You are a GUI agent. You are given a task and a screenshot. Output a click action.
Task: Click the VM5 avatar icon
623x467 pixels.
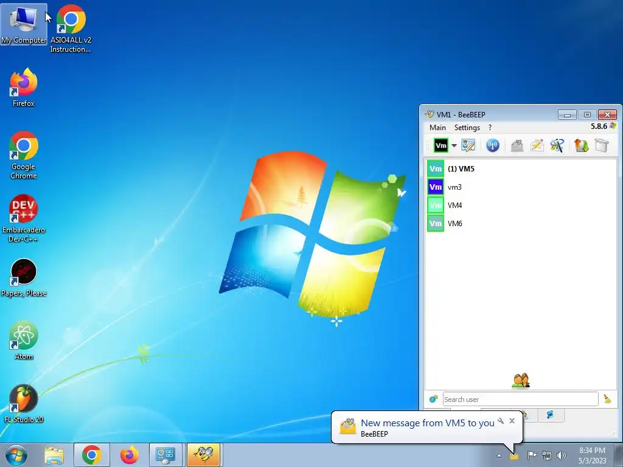[436, 169]
